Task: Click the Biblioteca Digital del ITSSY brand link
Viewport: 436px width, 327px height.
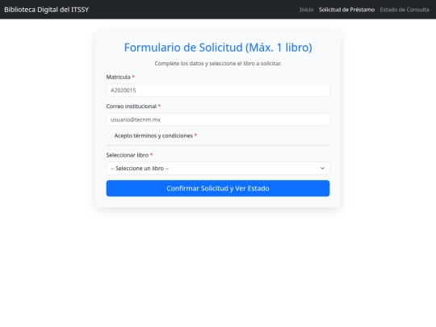Action: [47, 10]
